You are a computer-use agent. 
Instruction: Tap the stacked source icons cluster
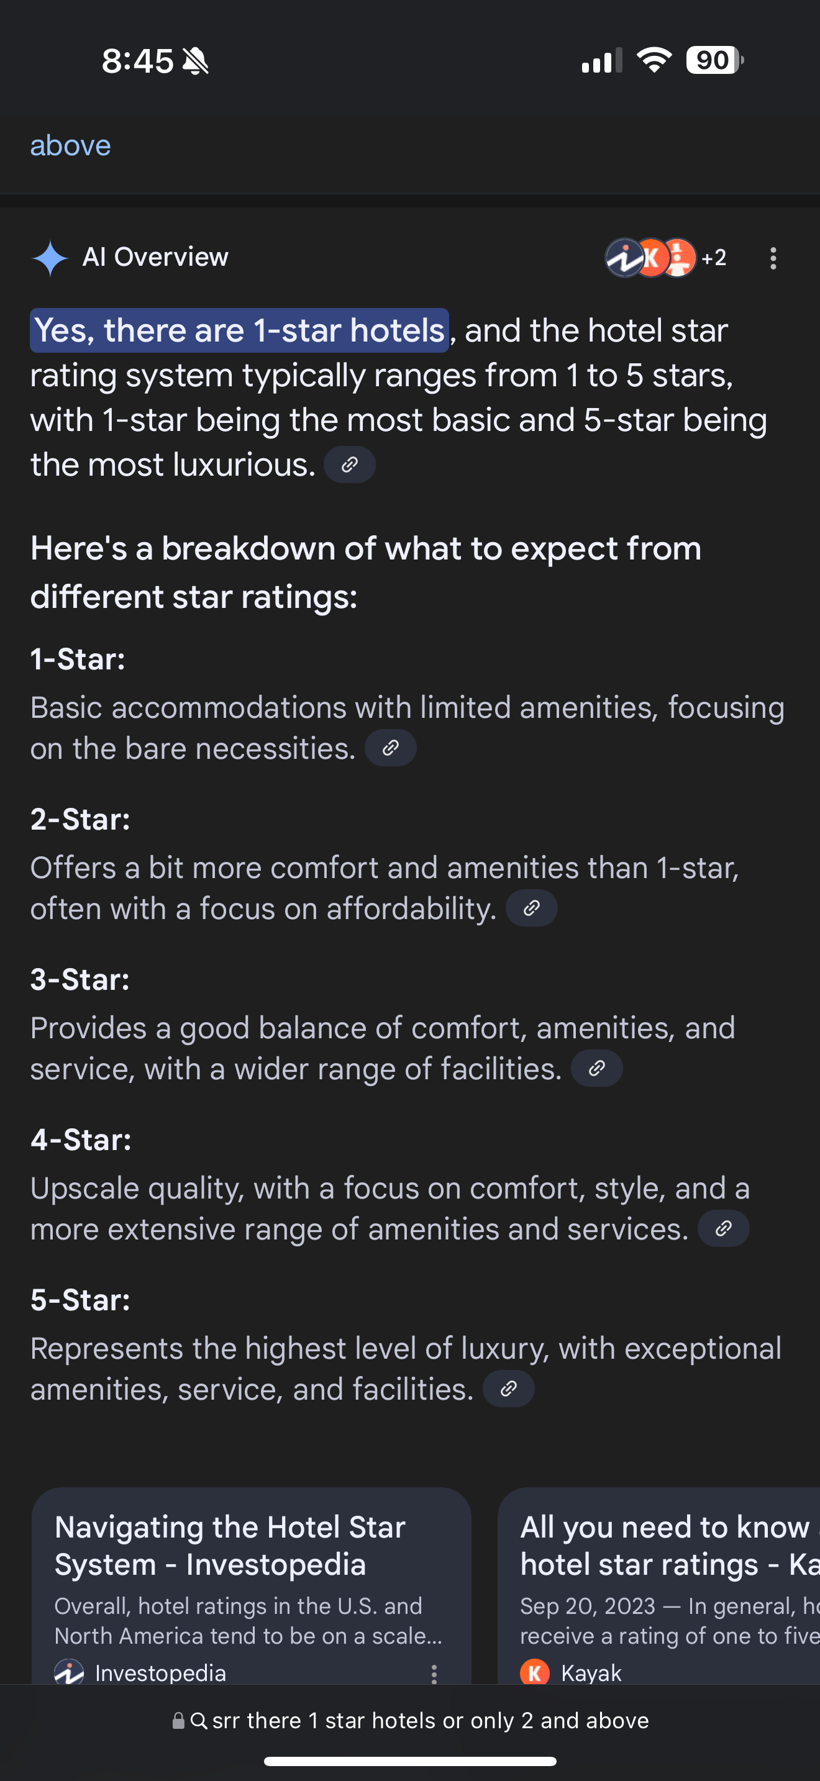[650, 258]
